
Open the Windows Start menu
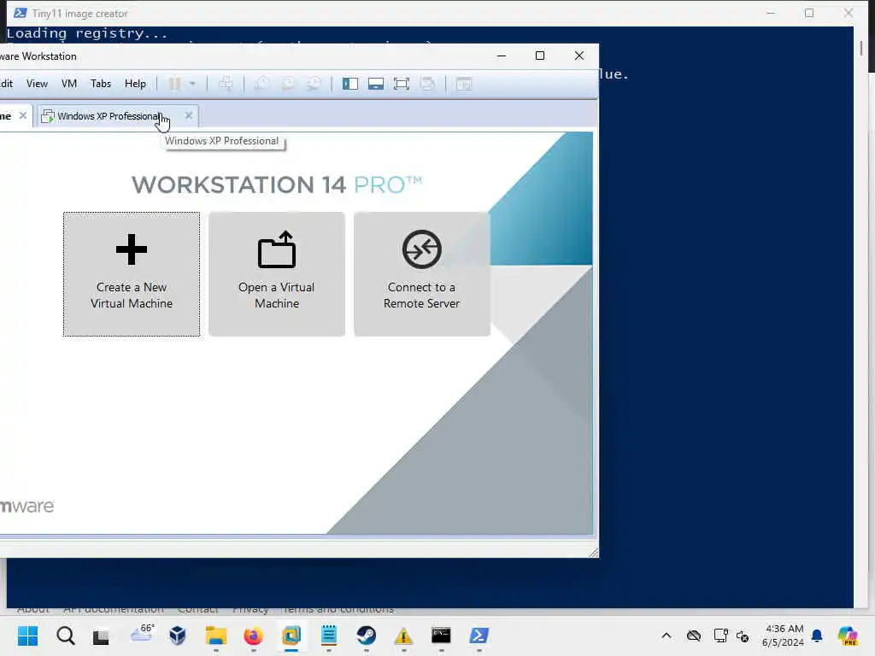click(x=27, y=635)
